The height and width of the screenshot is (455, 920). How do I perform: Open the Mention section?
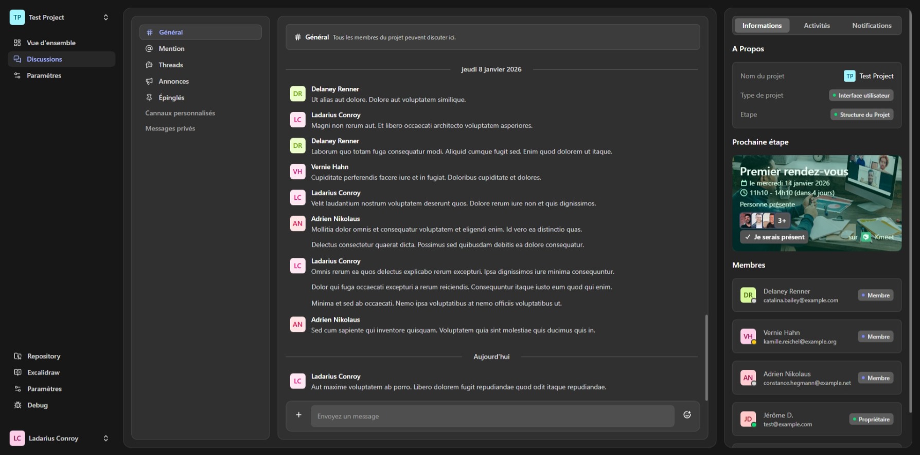point(171,49)
